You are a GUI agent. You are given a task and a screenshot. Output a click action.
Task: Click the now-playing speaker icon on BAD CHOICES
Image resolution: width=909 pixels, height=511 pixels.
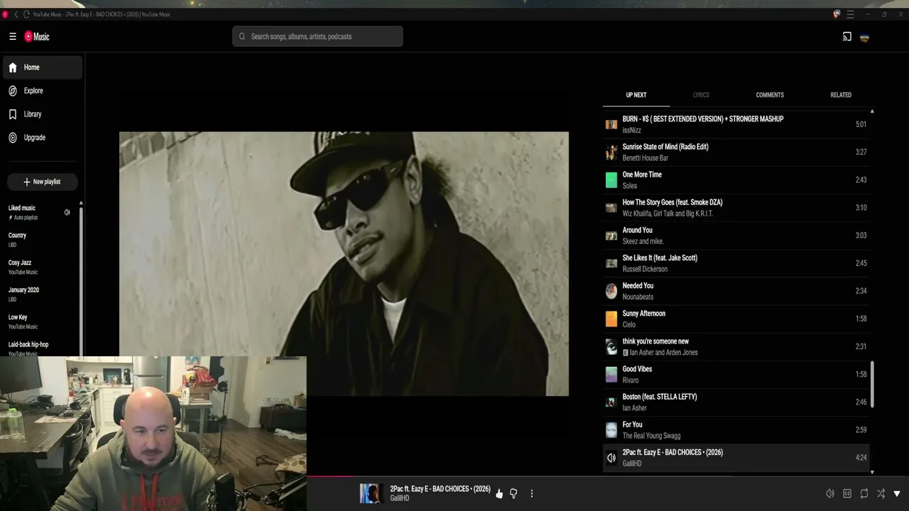point(611,458)
